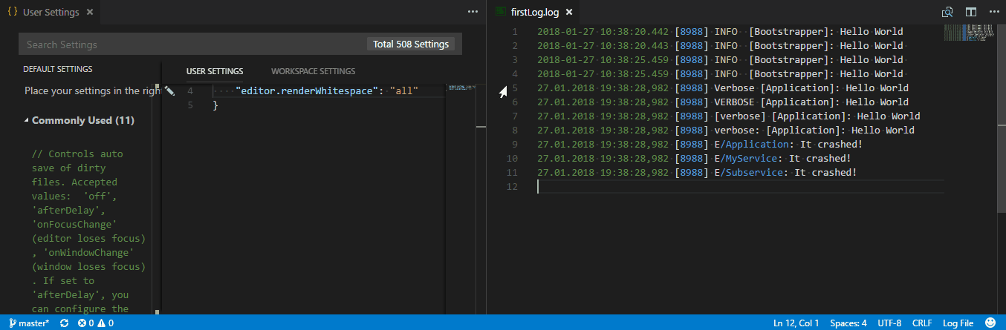This screenshot has width=1006, height=330.
Task: Select the USER SETTINGS scope tab
Action: [x=215, y=71]
